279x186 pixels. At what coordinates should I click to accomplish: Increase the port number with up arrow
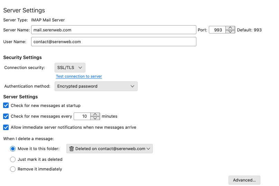point(230,28)
